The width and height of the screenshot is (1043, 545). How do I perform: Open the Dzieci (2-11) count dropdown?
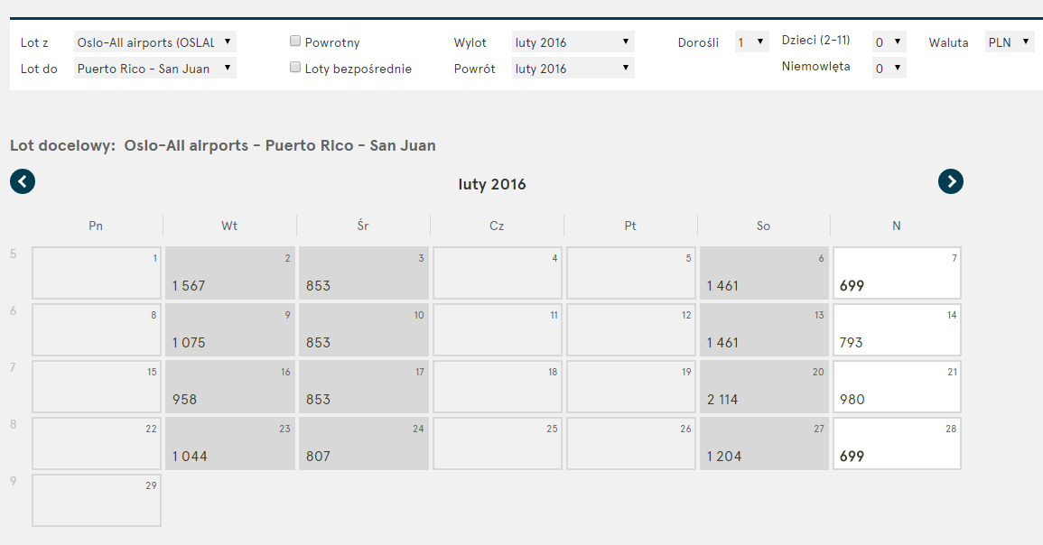tap(889, 42)
